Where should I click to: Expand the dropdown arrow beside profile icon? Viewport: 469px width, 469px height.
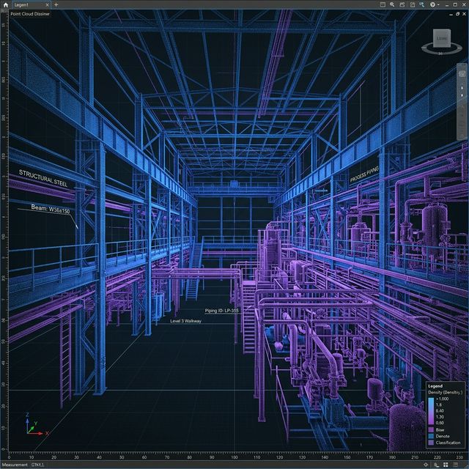438,5
